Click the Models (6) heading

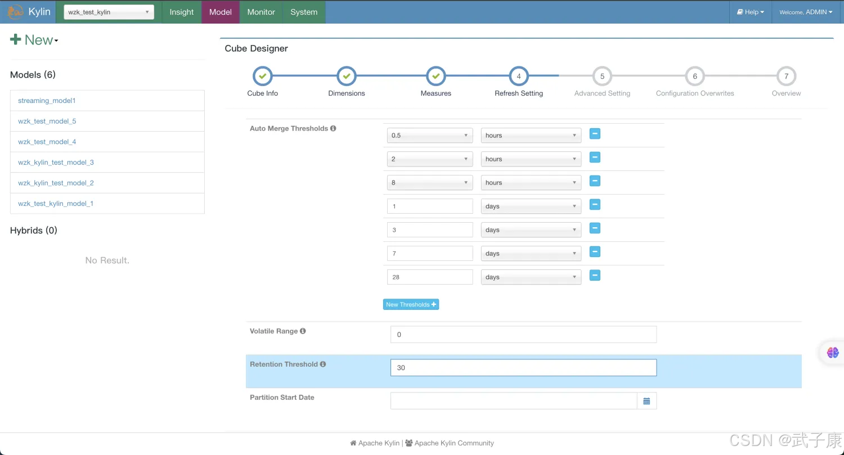[33, 75]
